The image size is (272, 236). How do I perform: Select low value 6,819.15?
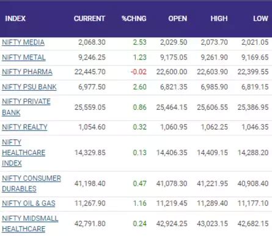coord(255,87)
